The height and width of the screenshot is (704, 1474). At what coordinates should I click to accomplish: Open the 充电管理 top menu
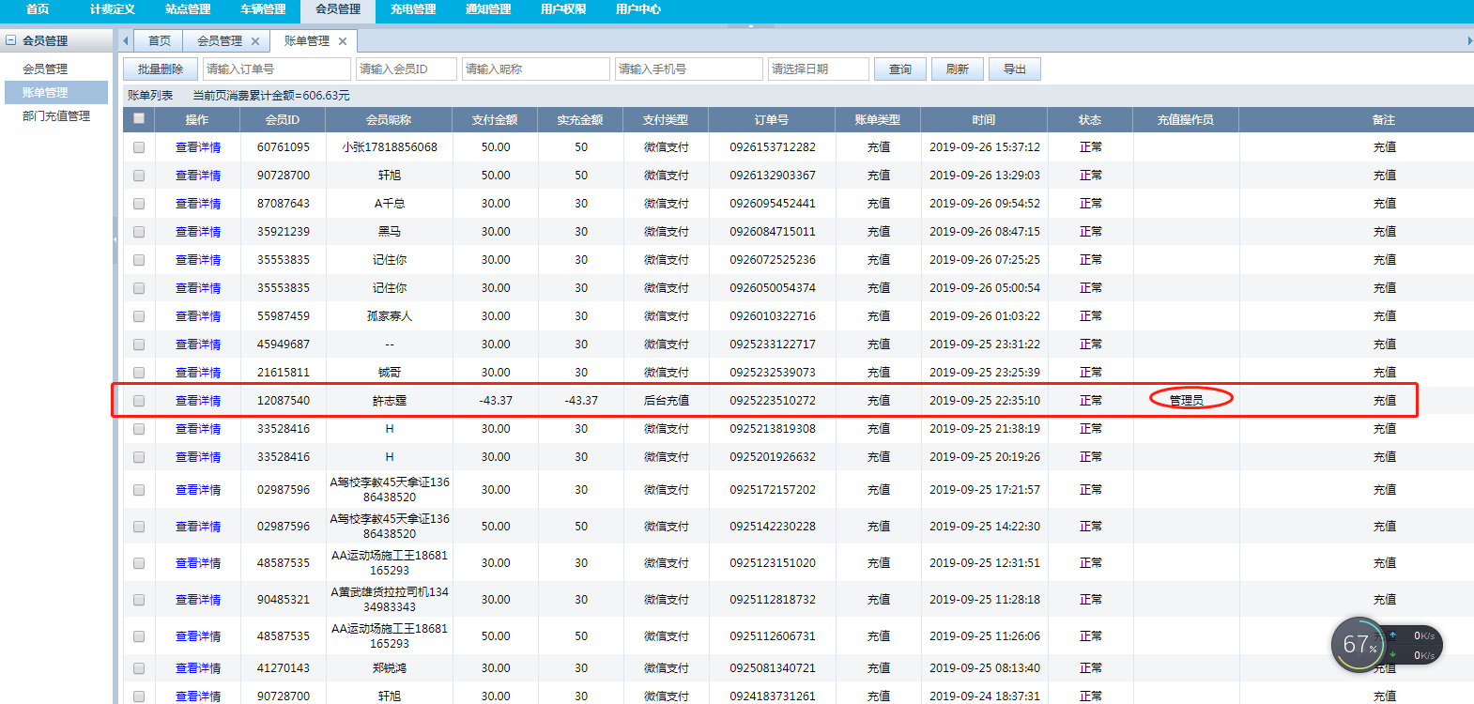[x=413, y=9]
